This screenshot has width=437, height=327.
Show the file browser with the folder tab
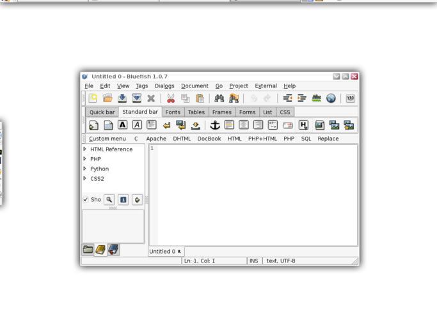88,249
